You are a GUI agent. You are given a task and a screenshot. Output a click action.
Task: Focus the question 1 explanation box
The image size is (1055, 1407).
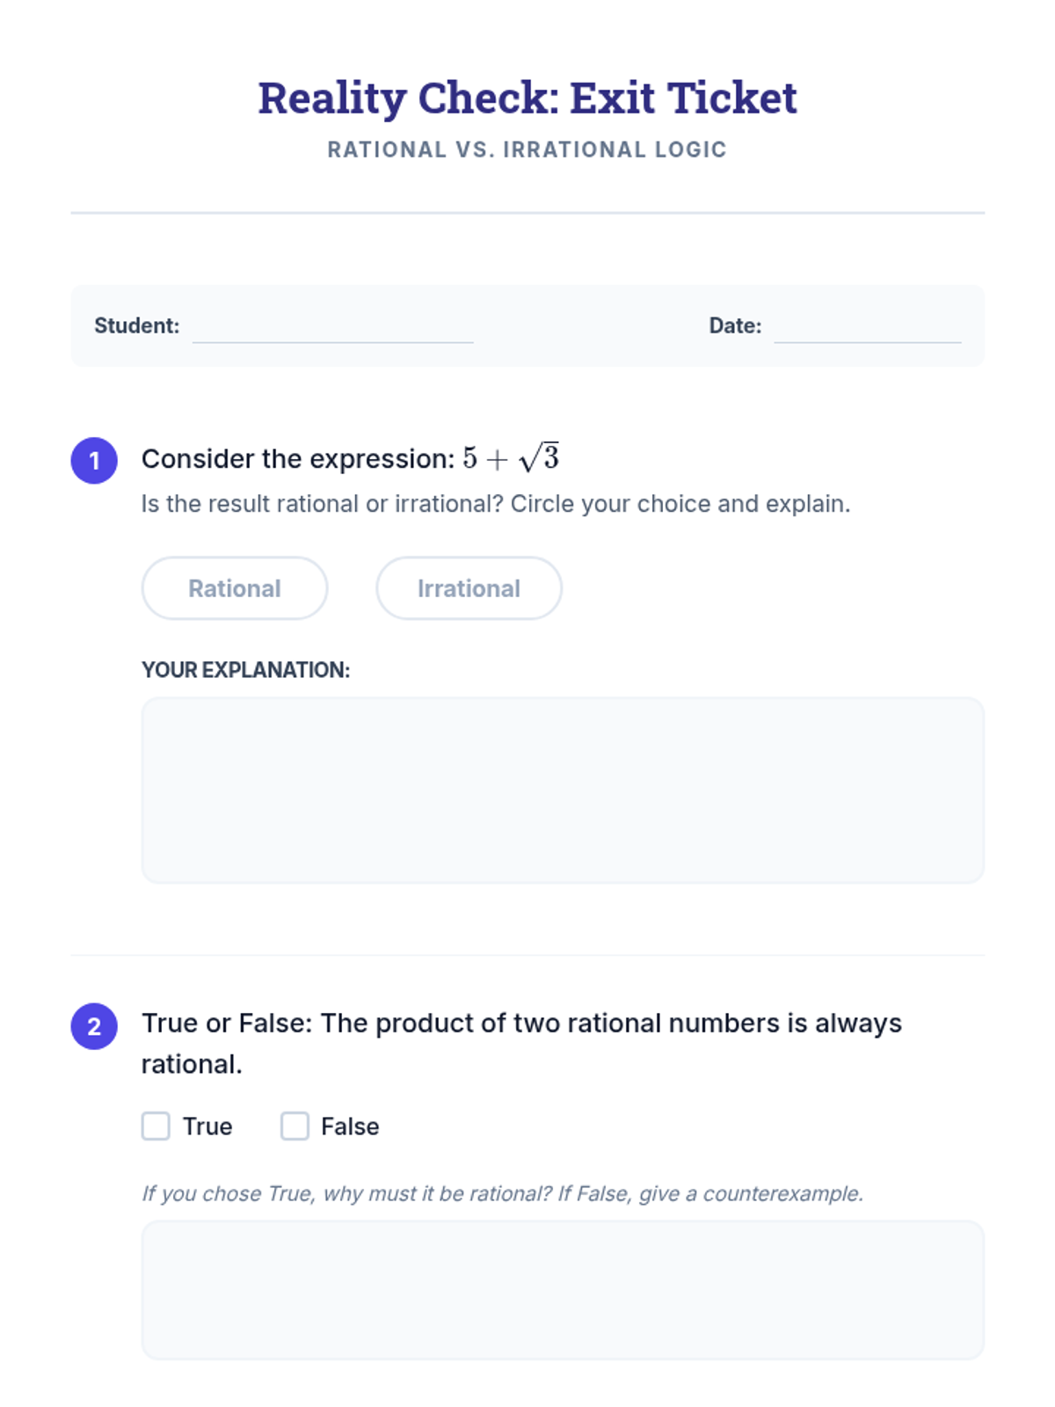(563, 790)
